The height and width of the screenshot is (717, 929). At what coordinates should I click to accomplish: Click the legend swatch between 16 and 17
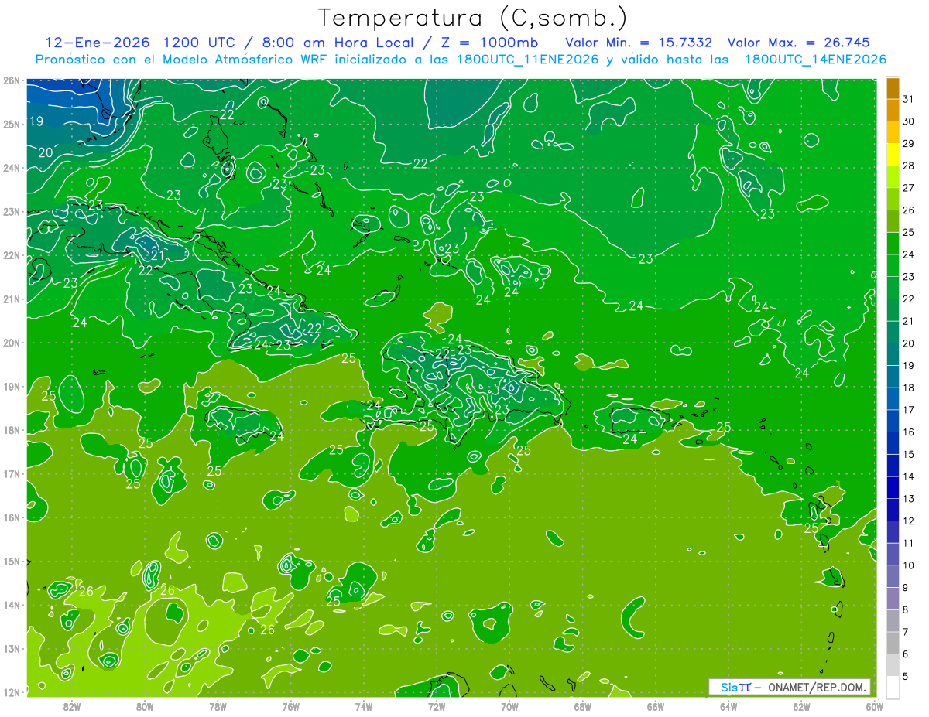point(893,421)
